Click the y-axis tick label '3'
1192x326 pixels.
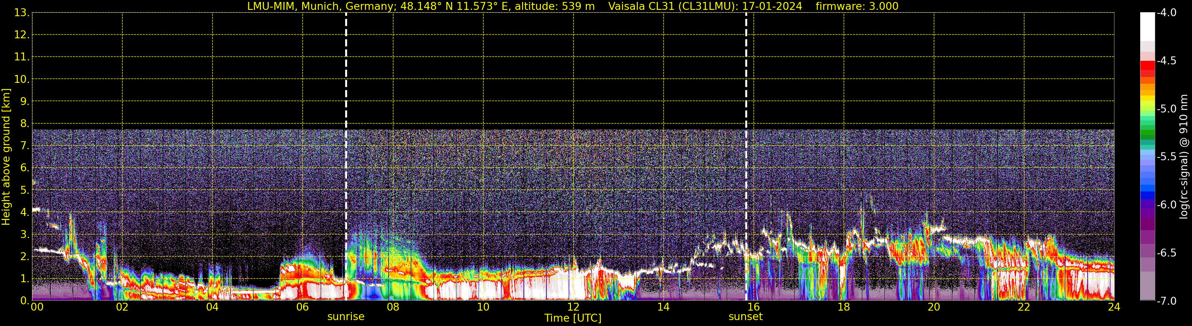coord(25,234)
